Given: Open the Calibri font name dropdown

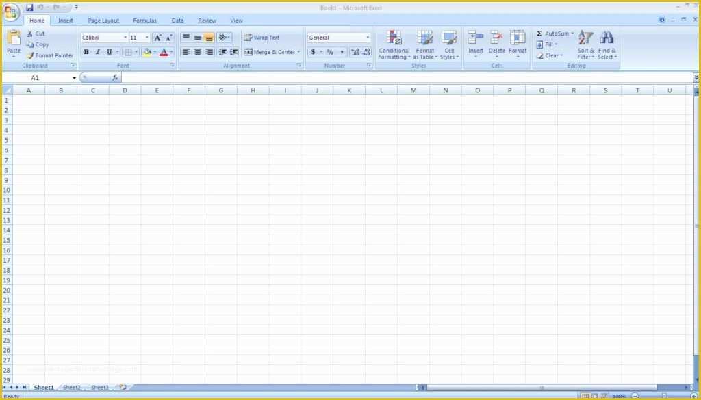Looking at the screenshot, I should 125,38.
